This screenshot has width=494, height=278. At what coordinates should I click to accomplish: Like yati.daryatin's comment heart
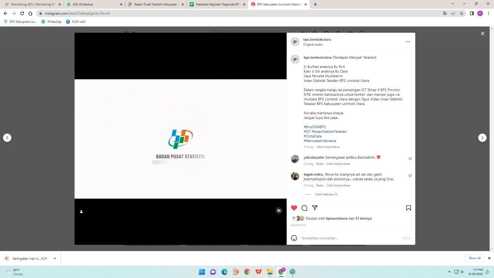click(410, 159)
